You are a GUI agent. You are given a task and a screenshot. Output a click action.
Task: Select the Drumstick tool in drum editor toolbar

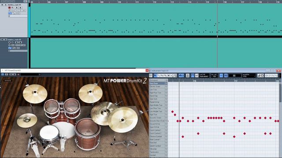tap(159, 75)
